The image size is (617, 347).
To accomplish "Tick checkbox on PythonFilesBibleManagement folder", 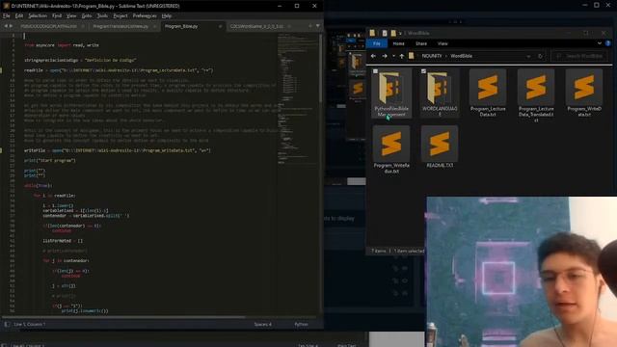I will (375, 71).
